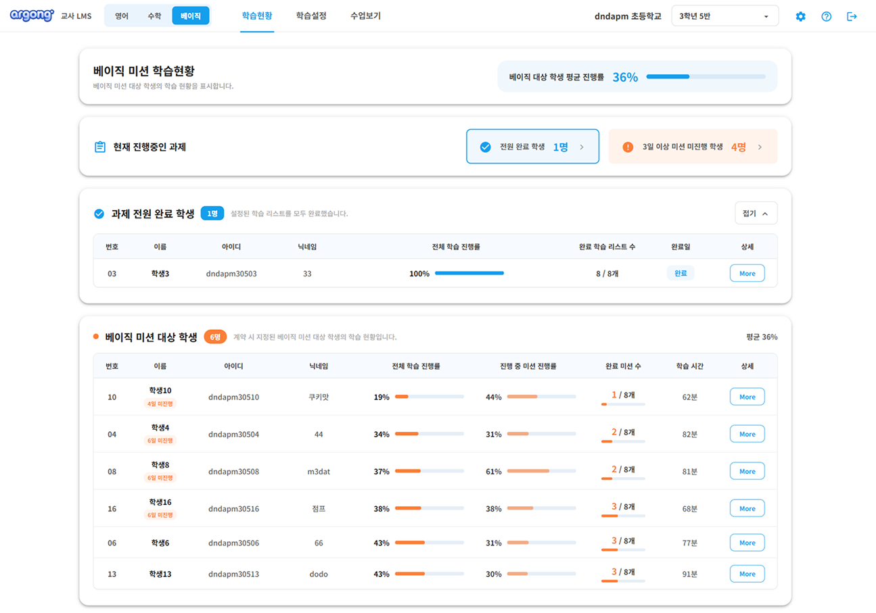Click the 82분 study time for 학생4

(690, 435)
